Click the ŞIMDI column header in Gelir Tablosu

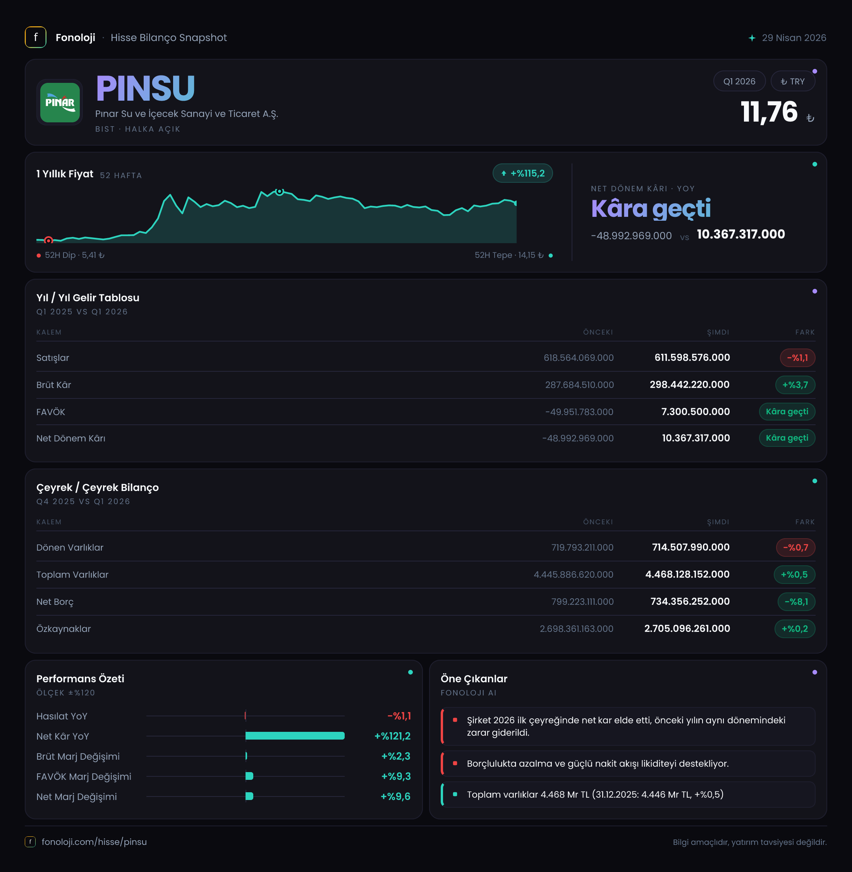point(718,332)
